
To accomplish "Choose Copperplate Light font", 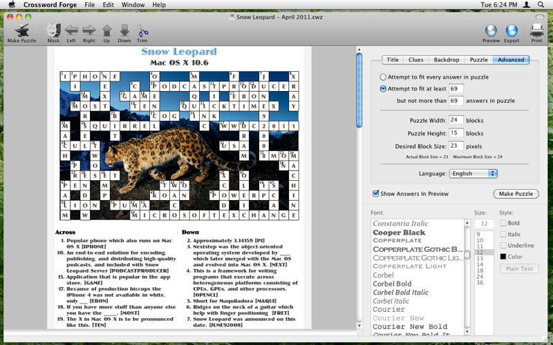I will pyautogui.click(x=409, y=266).
